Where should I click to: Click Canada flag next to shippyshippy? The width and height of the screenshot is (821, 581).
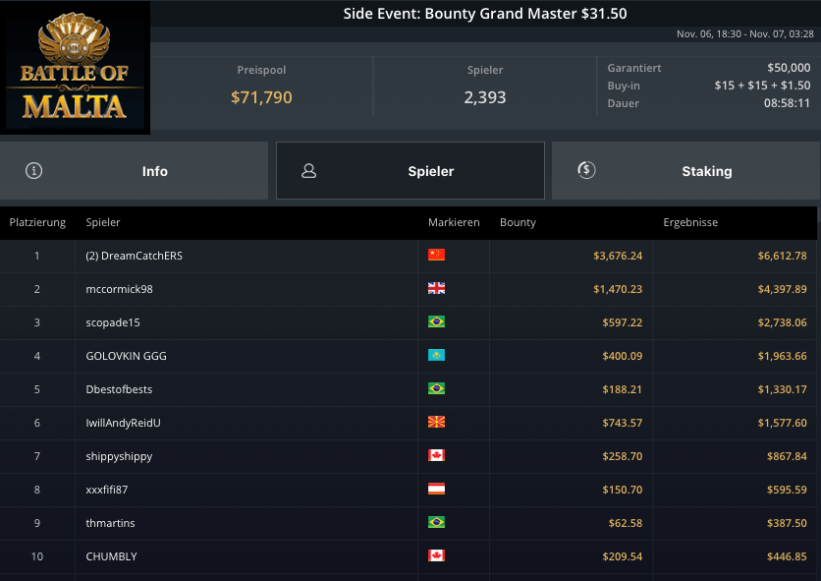[436, 456]
